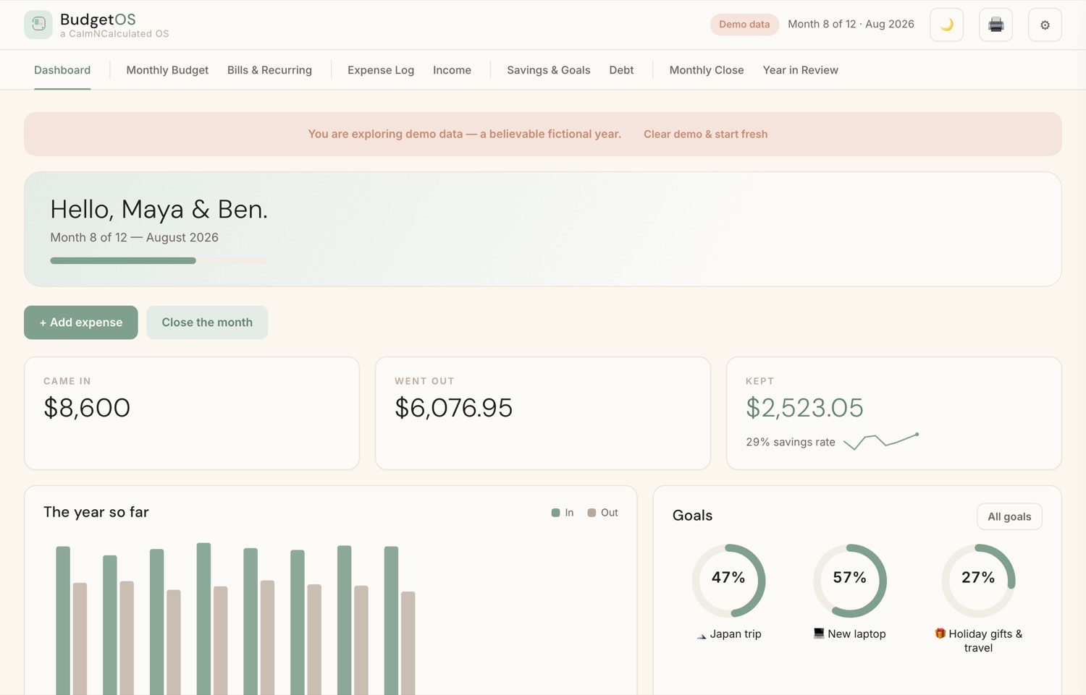
Task: Click the 29% savings rate text
Action: point(791,442)
